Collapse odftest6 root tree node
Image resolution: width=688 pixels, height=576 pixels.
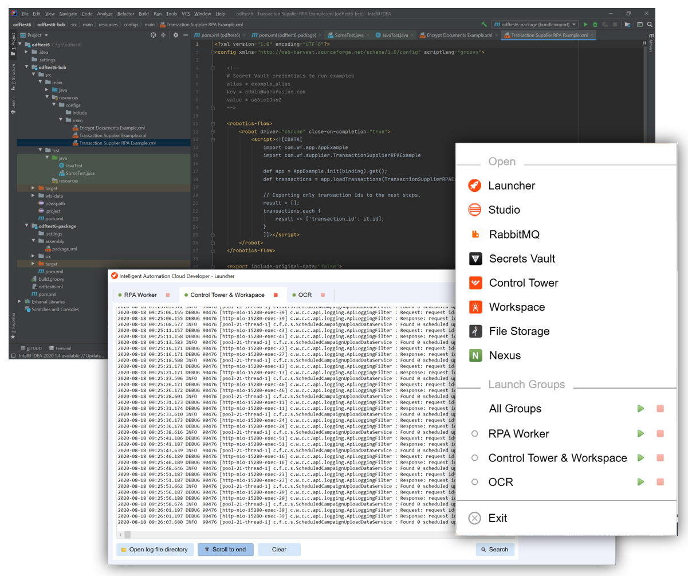(21, 44)
